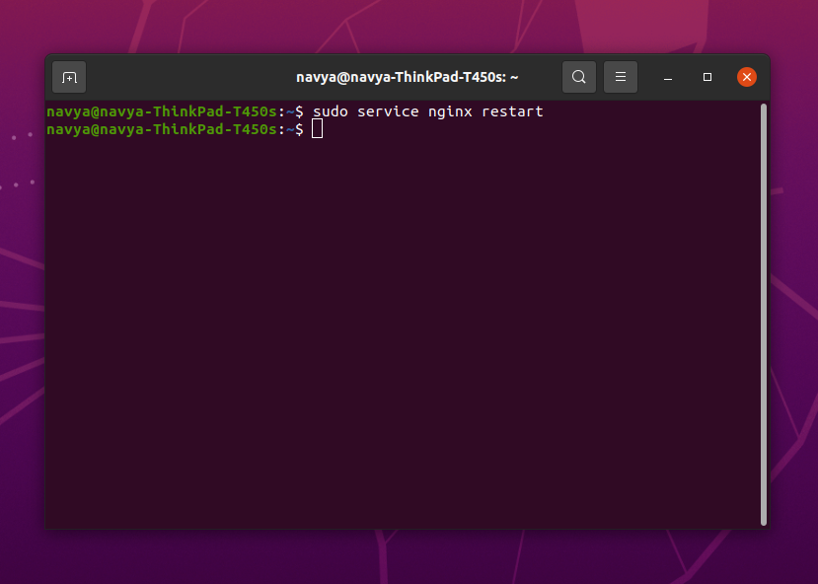Click the terminal cursor at the prompt

point(317,129)
